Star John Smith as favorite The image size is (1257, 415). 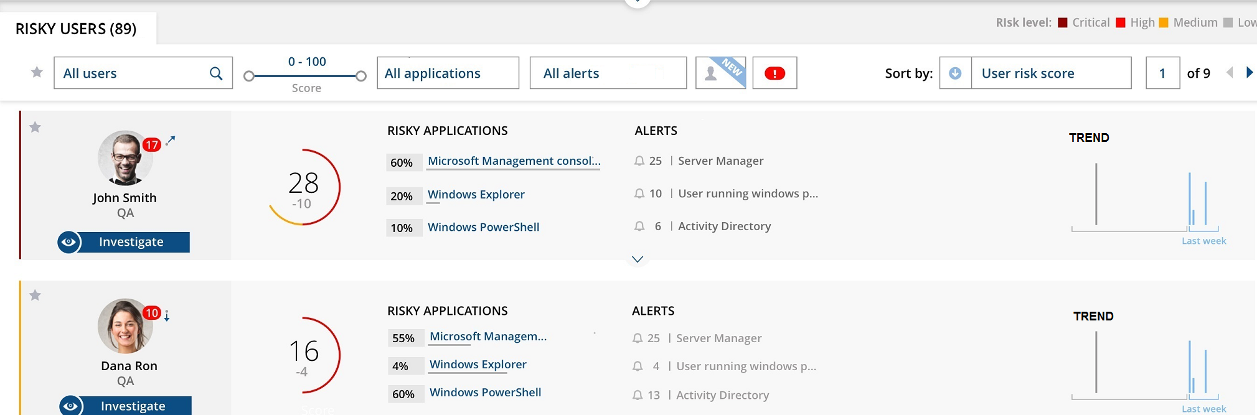pyautogui.click(x=35, y=128)
